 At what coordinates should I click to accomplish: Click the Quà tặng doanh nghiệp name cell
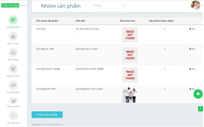(48, 69)
